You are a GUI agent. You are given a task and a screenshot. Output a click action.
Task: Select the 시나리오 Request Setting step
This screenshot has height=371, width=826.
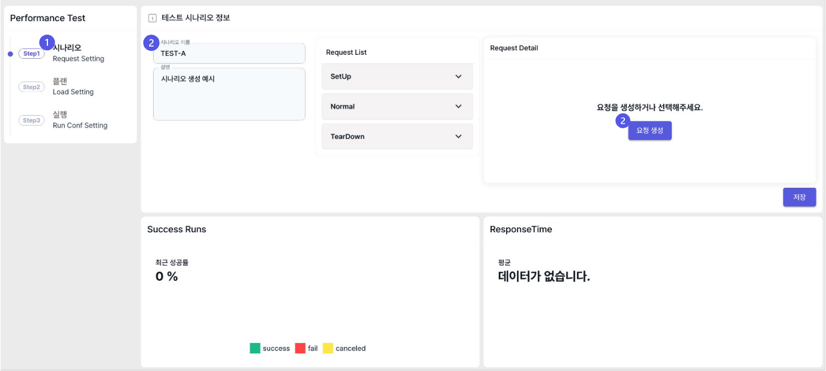[78, 53]
